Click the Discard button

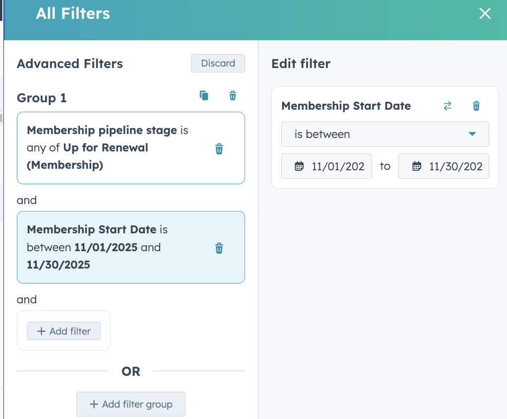pos(218,64)
